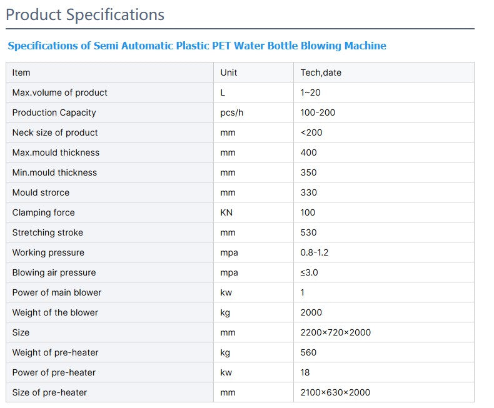
Task: Click the Min.mould thickness row label
Action: coord(55,172)
